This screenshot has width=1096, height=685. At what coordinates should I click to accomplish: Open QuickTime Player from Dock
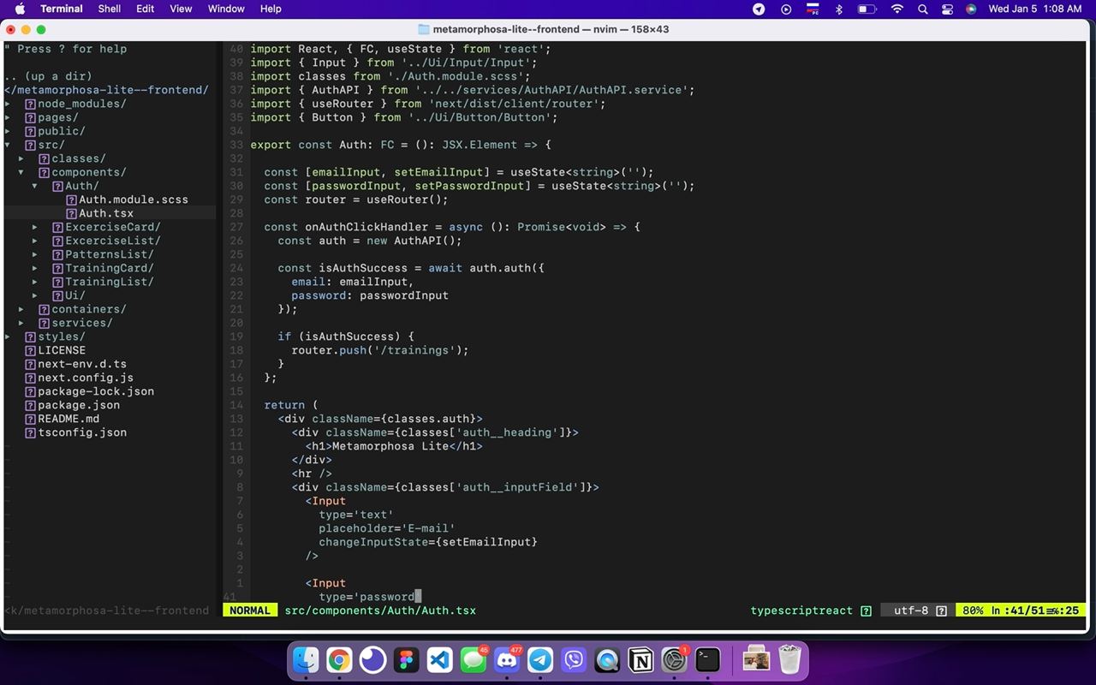pos(607,659)
